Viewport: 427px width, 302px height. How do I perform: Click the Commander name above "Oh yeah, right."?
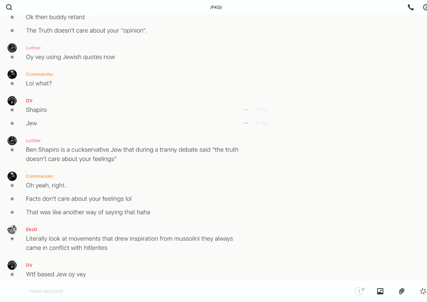click(x=40, y=176)
